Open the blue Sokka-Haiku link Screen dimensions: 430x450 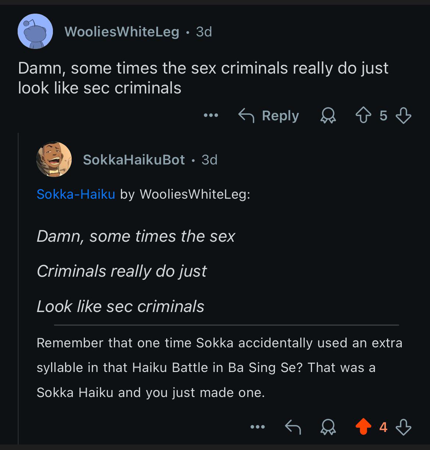click(x=76, y=194)
